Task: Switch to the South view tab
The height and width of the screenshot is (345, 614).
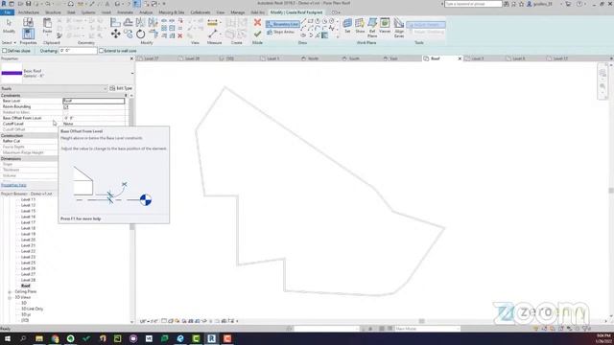Action: (x=354, y=58)
